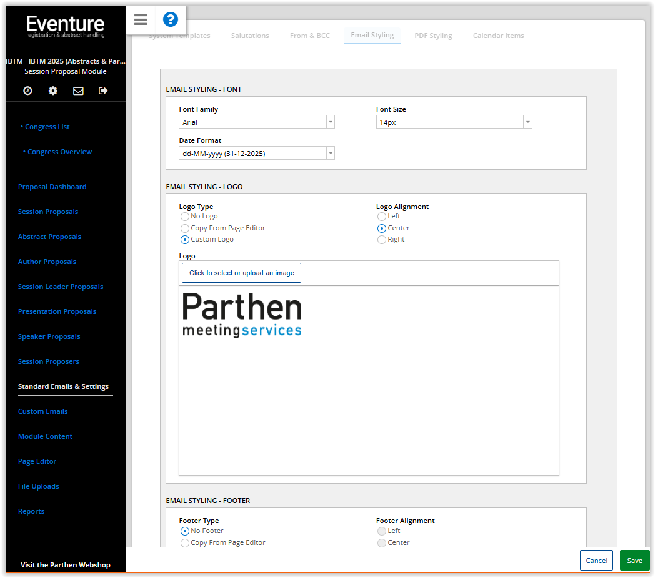Open the settings gear icon in sidebar

tap(53, 91)
